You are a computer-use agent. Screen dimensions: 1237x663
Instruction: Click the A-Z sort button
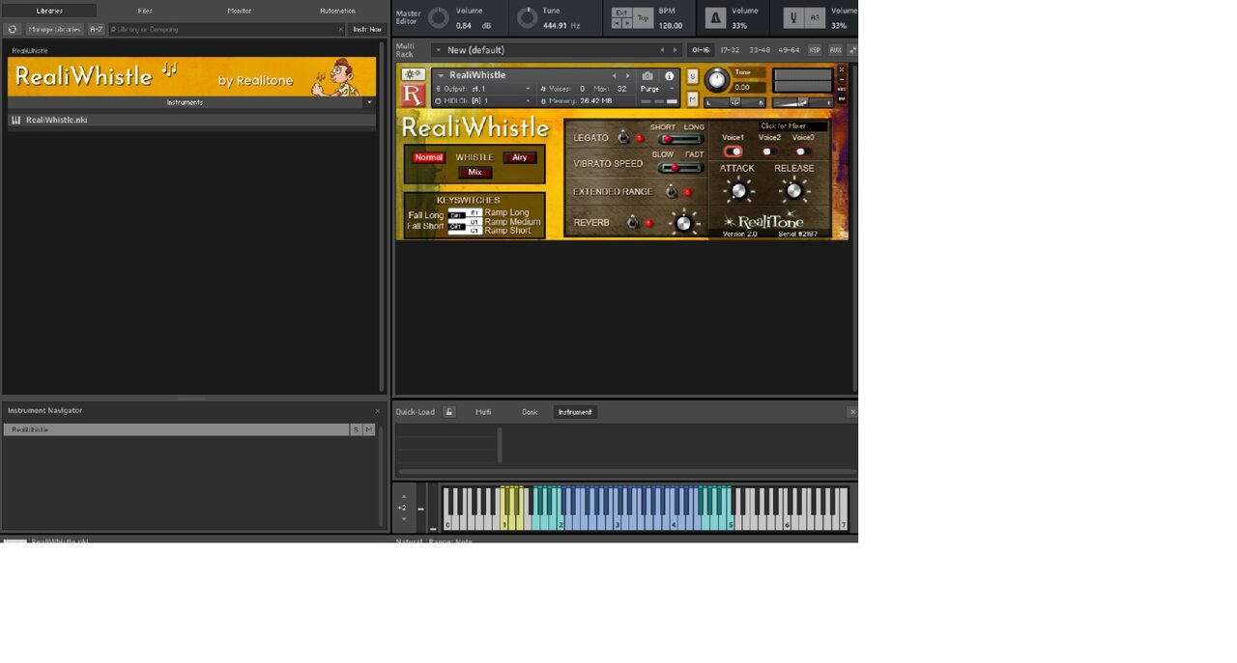tap(96, 30)
